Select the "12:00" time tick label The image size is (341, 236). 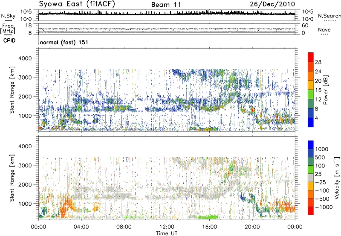tap(167, 227)
